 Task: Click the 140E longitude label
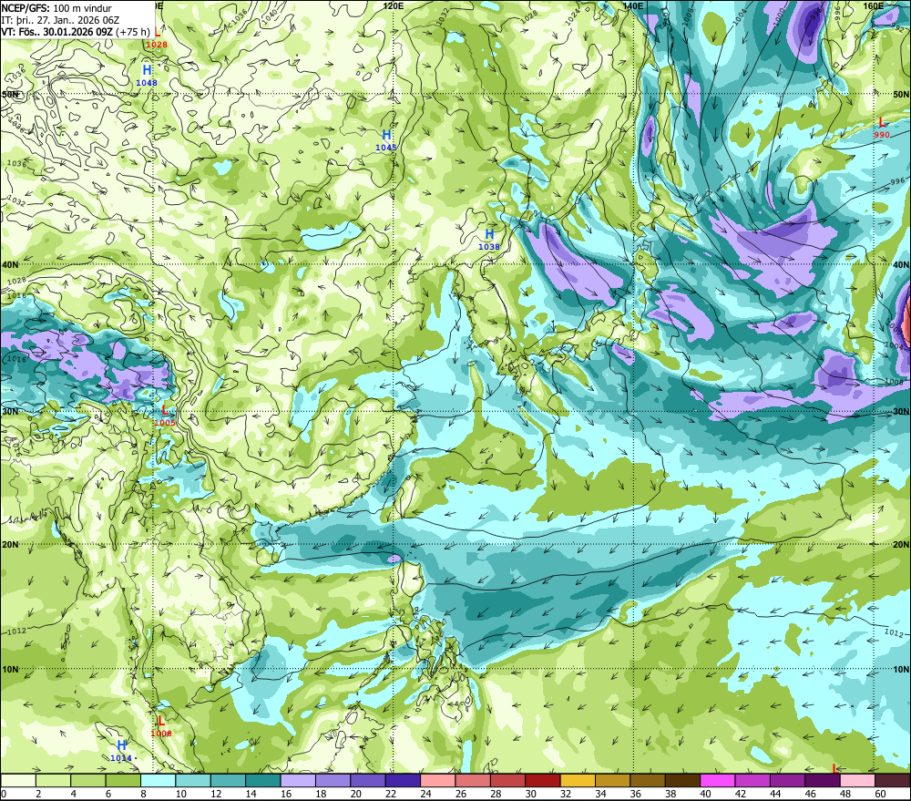coord(633,5)
